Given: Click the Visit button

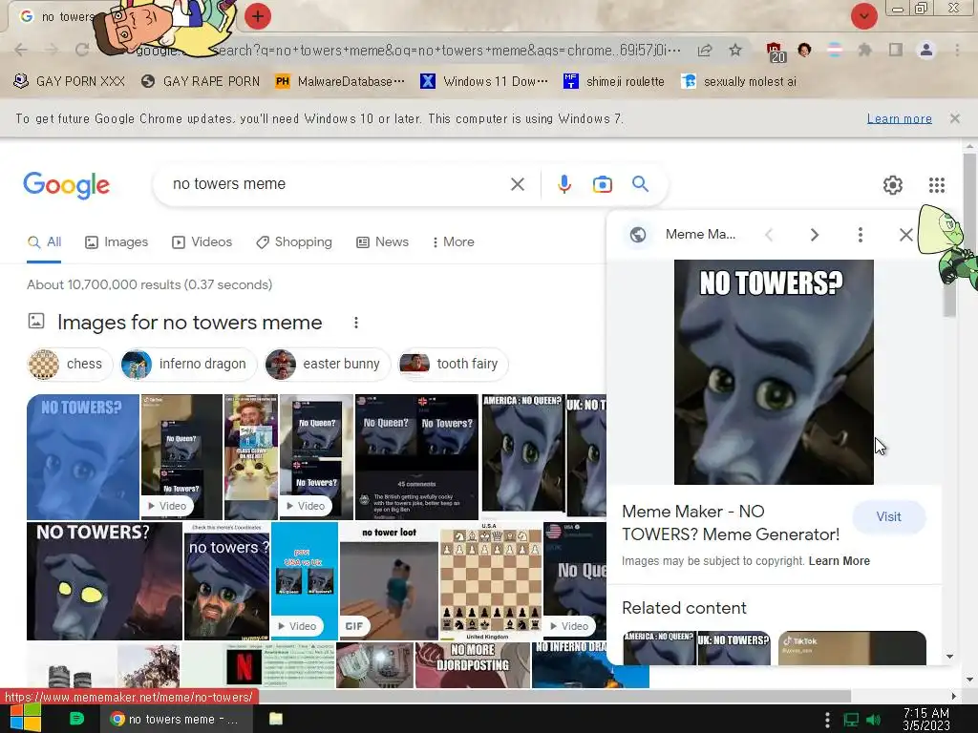Looking at the screenshot, I should coord(889,516).
